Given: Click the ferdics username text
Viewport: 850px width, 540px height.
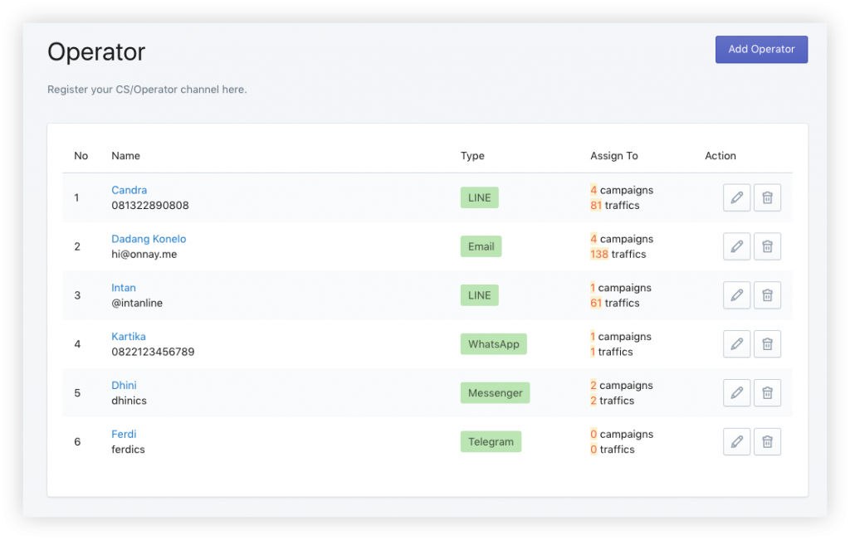Looking at the screenshot, I should tap(128, 449).
